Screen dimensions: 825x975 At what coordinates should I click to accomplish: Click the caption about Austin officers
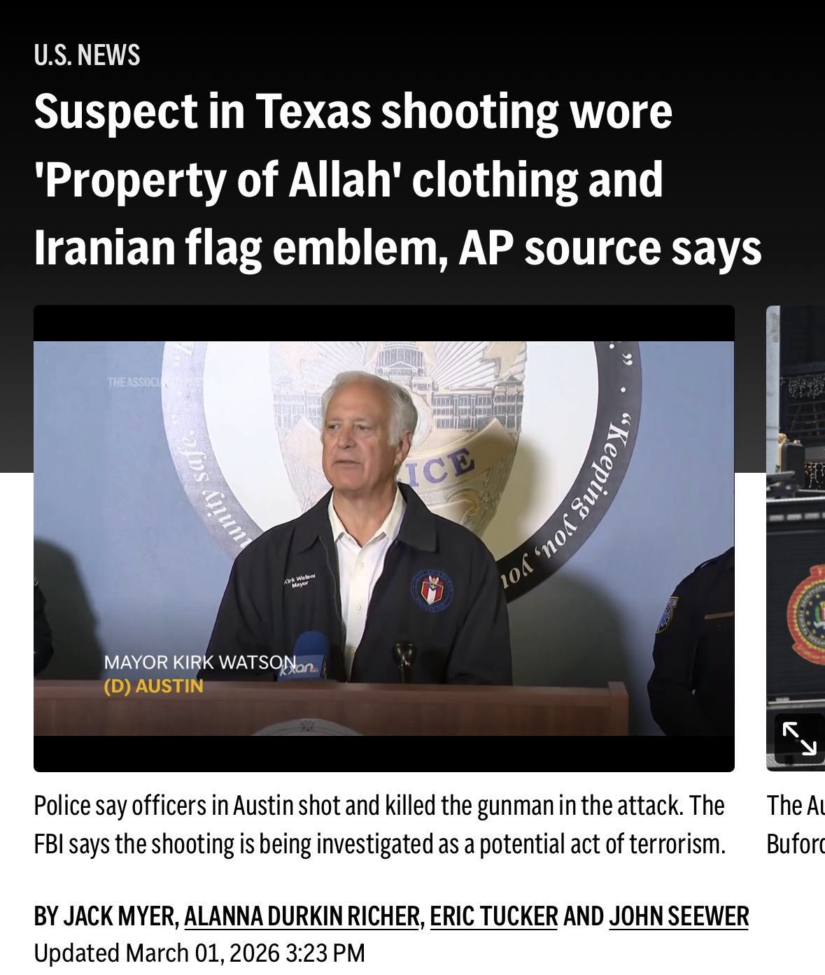pyautogui.click(x=379, y=825)
